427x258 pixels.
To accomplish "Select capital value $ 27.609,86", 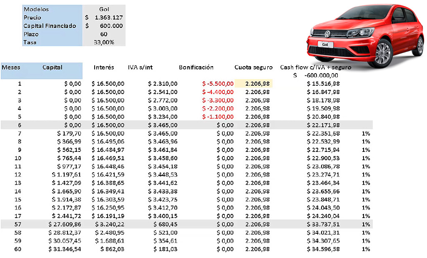I will point(65,224).
